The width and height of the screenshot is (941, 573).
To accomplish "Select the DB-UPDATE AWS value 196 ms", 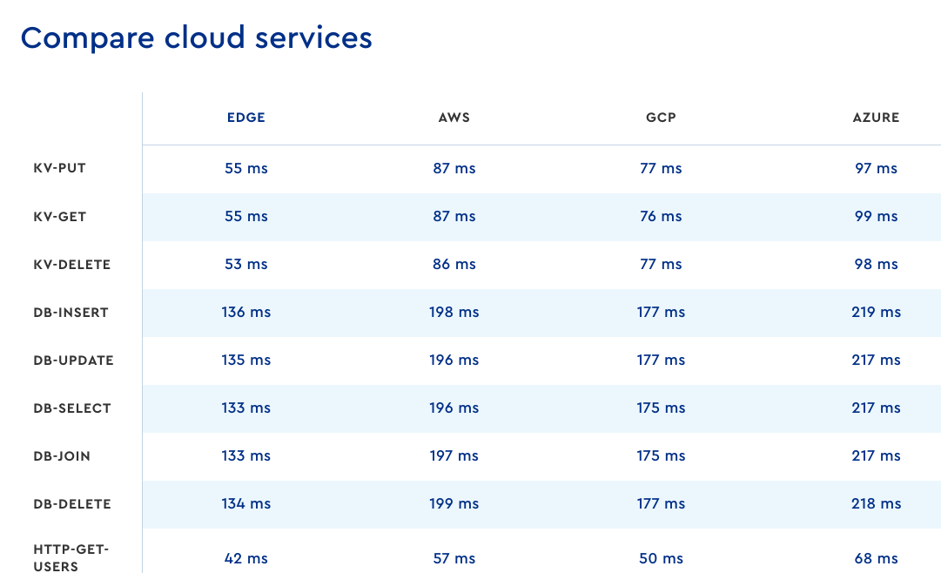I will [x=454, y=361].
